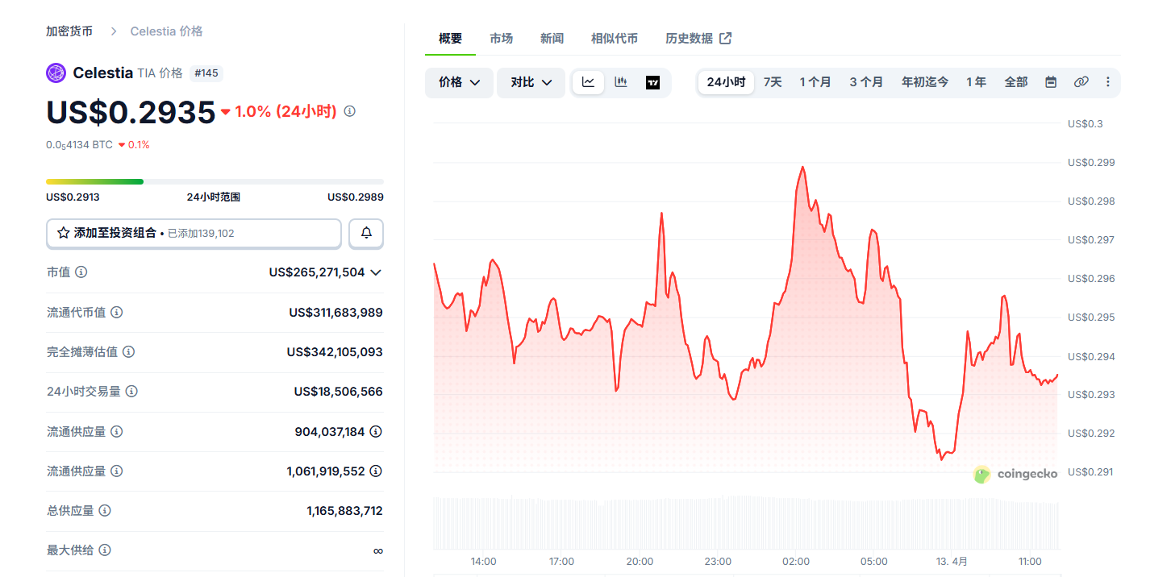Switch to the 概要 tab
This screenshot has width=1171, height=577.
point(450,39)
